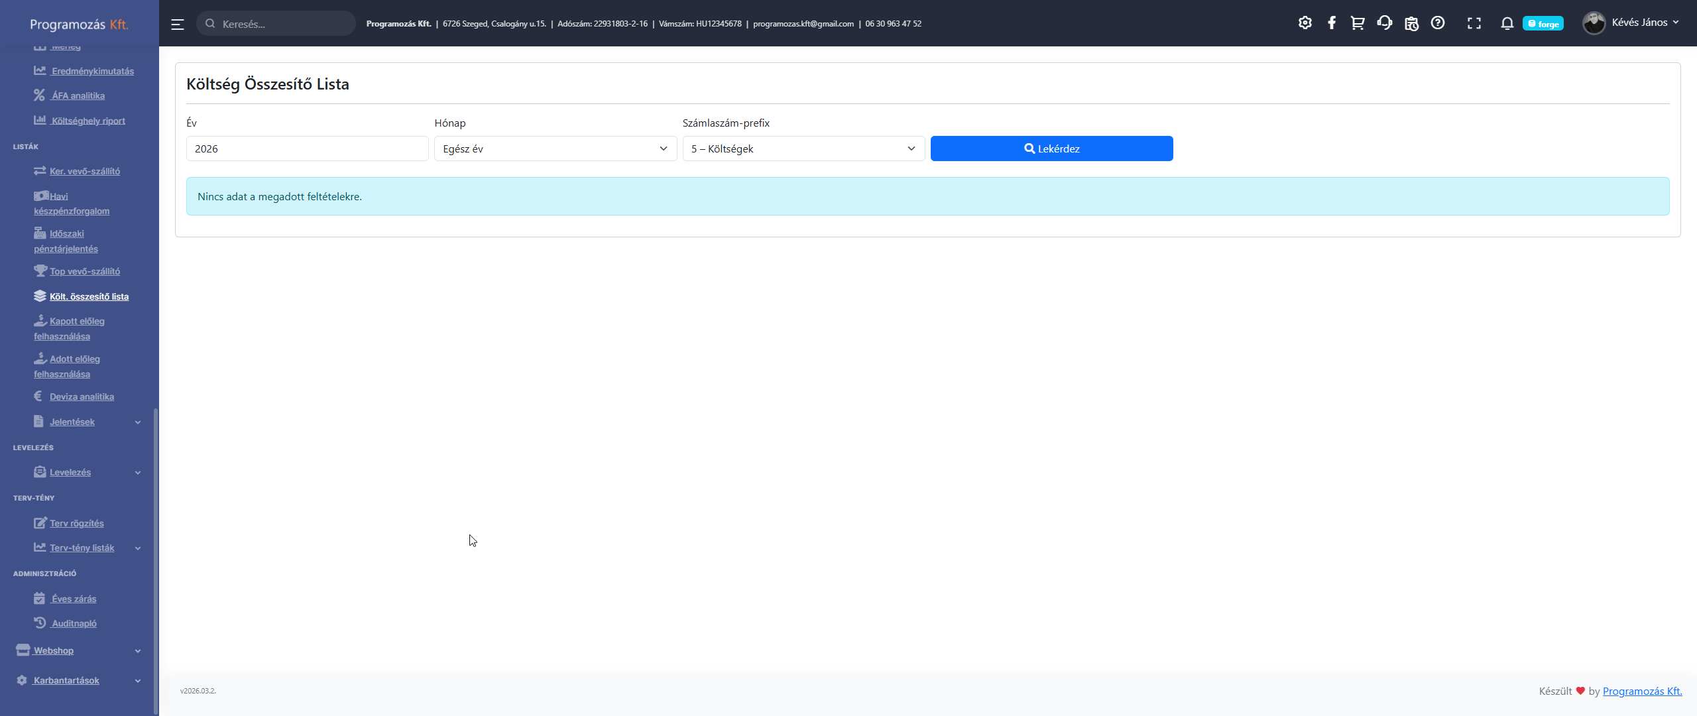The width and height of the screenshot is (1697, 716).
Task: Expand the Karbantartások menu
Action: point(78,680)
